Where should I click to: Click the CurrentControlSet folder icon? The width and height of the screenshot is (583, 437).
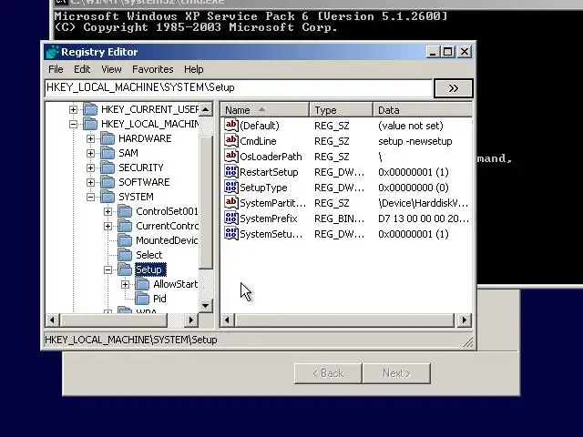126,226
